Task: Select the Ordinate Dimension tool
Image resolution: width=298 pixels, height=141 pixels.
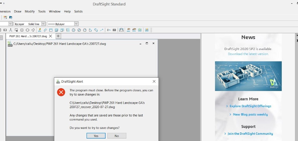Action: click(68, 30)
